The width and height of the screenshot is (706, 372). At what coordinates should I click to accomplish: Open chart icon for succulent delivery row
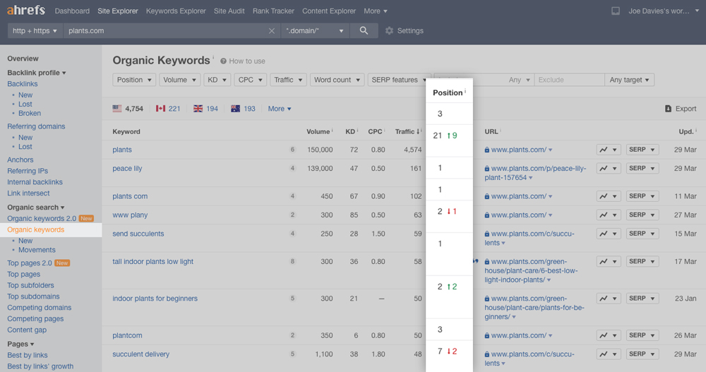point(609,354)
